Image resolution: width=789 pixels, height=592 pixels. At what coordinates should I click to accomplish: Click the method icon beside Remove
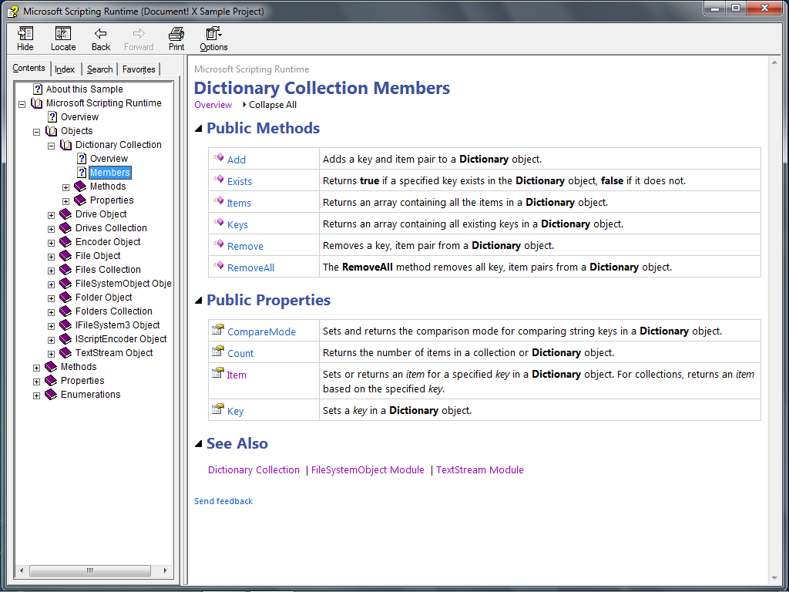[x=218, y=244]
